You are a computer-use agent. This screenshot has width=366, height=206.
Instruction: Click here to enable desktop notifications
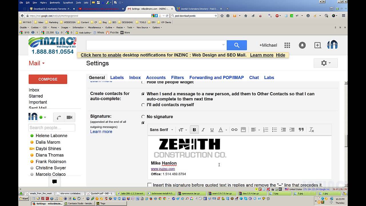point(101,55)
